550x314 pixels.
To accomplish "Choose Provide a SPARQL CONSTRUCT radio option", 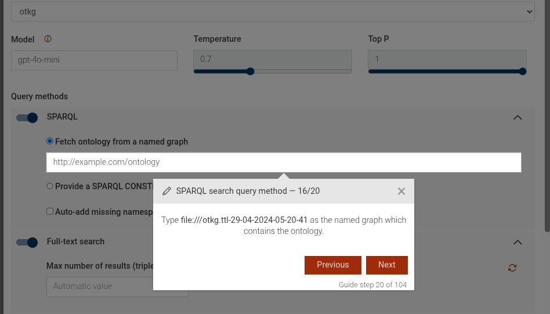I will tap(50, 186).
